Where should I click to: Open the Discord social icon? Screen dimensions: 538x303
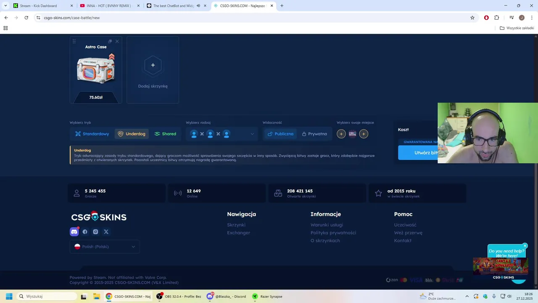coord(74,231)
